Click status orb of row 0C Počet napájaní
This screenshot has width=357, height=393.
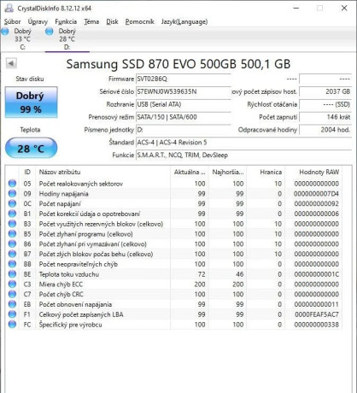click(12, 203)
